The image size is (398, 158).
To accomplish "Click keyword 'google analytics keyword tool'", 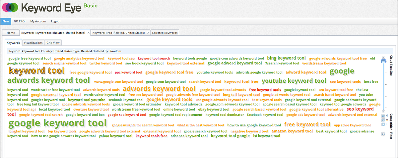I will coord(79,58).
